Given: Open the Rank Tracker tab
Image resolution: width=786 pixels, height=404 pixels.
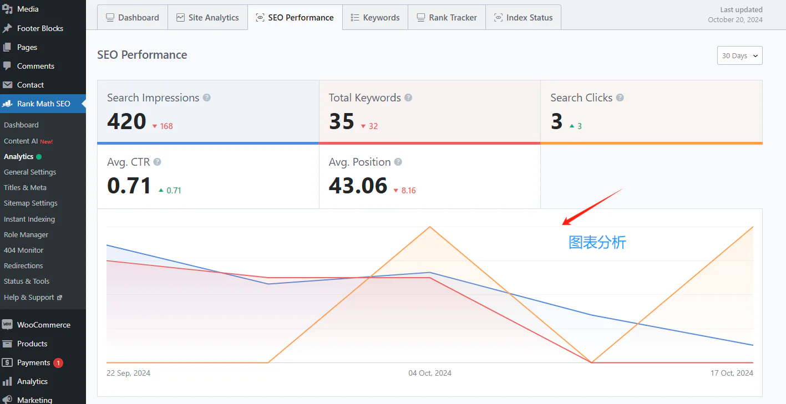Looking at the screenshot, I should pos(447,18).
